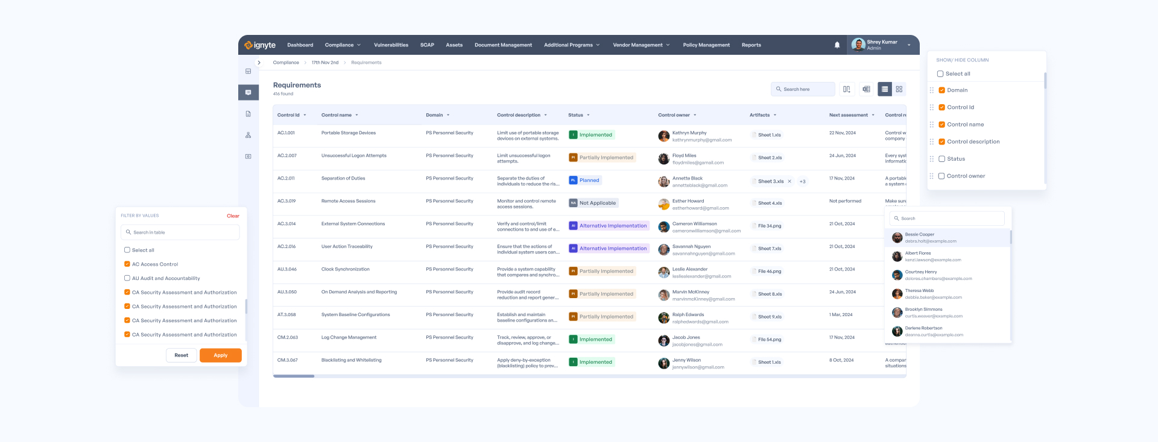Viewport: 1158px width, 442px height.
Task: Click the Show/Hide Column panel scrollbar
Action: coord(1045,81)
